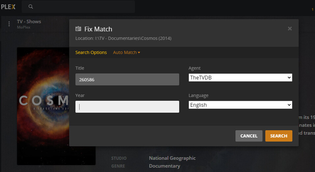The image size is (315, 172).
Task: Open the Agent dropdown showing TheTVDB
Action: coord(240,78)
